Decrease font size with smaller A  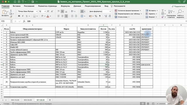tap(52, 11)
